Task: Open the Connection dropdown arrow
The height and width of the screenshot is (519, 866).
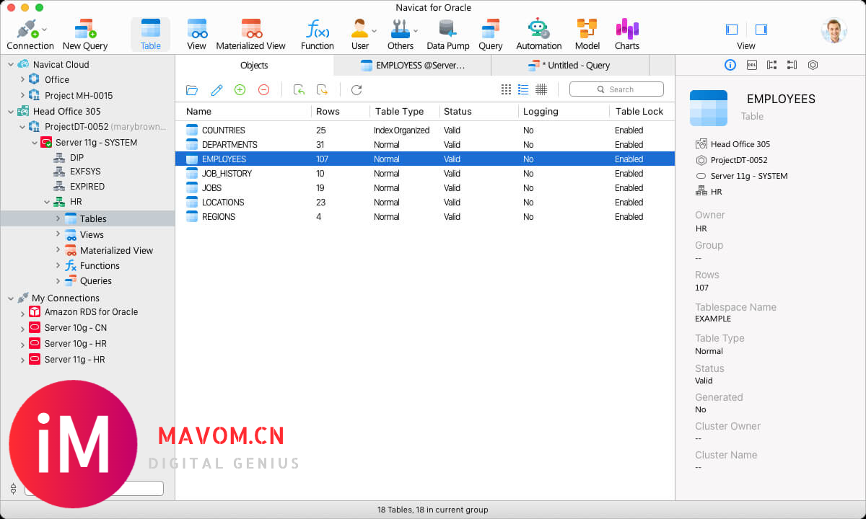Action: pos(45,30)
